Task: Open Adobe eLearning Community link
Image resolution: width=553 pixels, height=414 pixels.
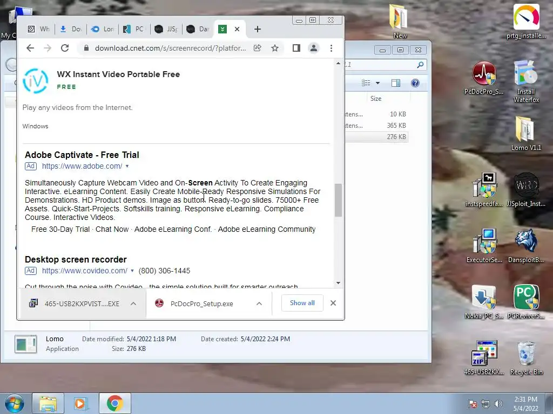Action: coord(267,229)
